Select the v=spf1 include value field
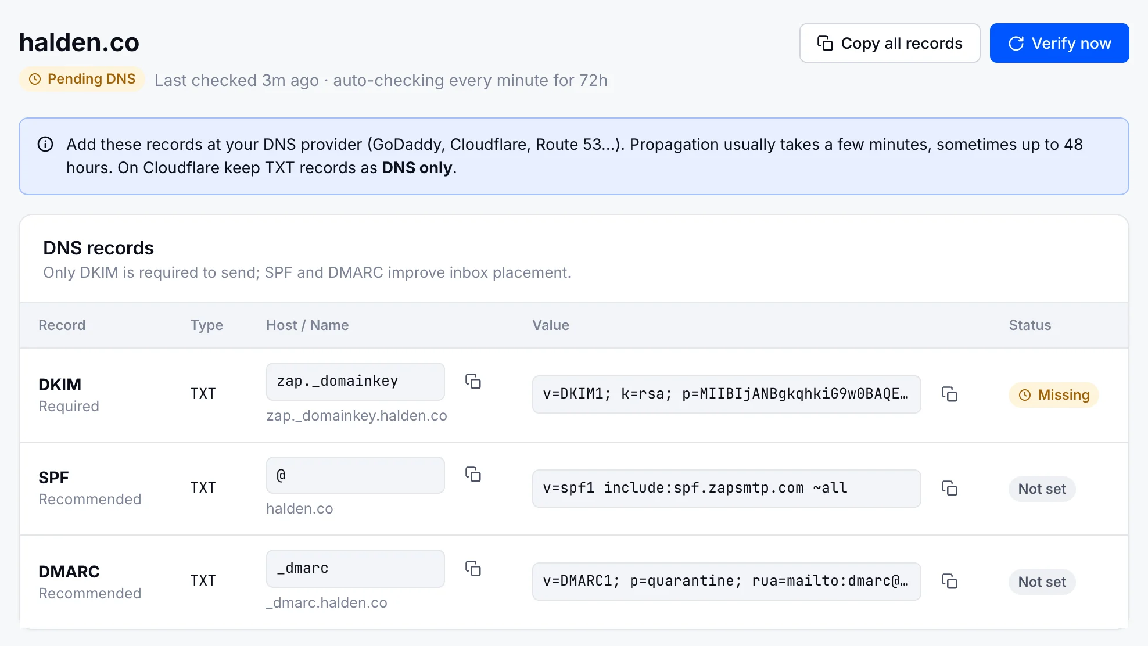The width and height of the screenshot is (1148, 646). (726, 489)
